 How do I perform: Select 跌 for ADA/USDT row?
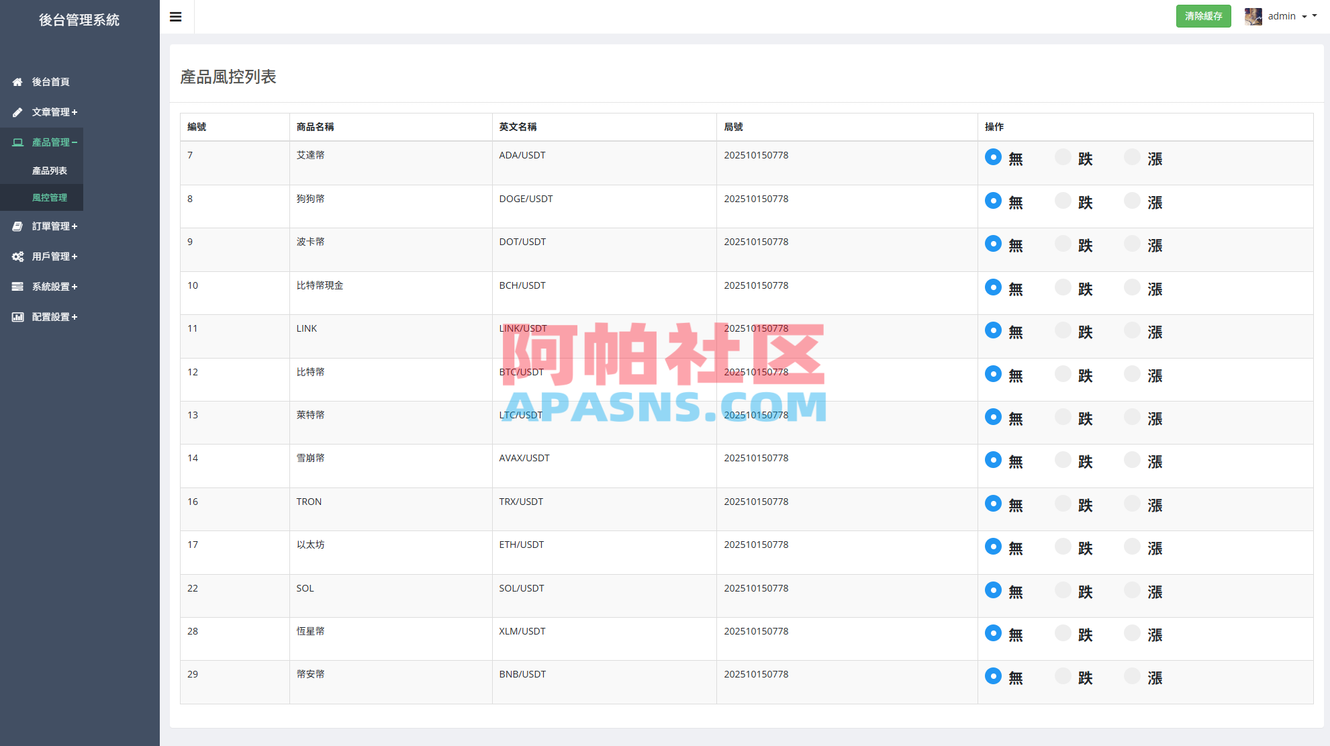1063,156
